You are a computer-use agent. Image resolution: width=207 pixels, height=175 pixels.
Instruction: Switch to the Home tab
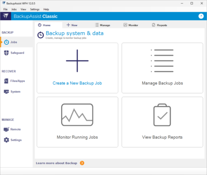(49, 25)
